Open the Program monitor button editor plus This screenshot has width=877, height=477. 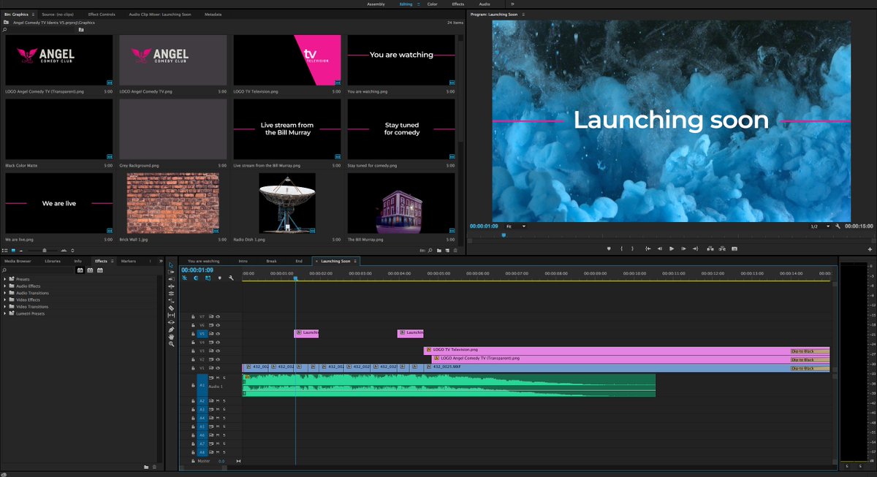[870, 249]
